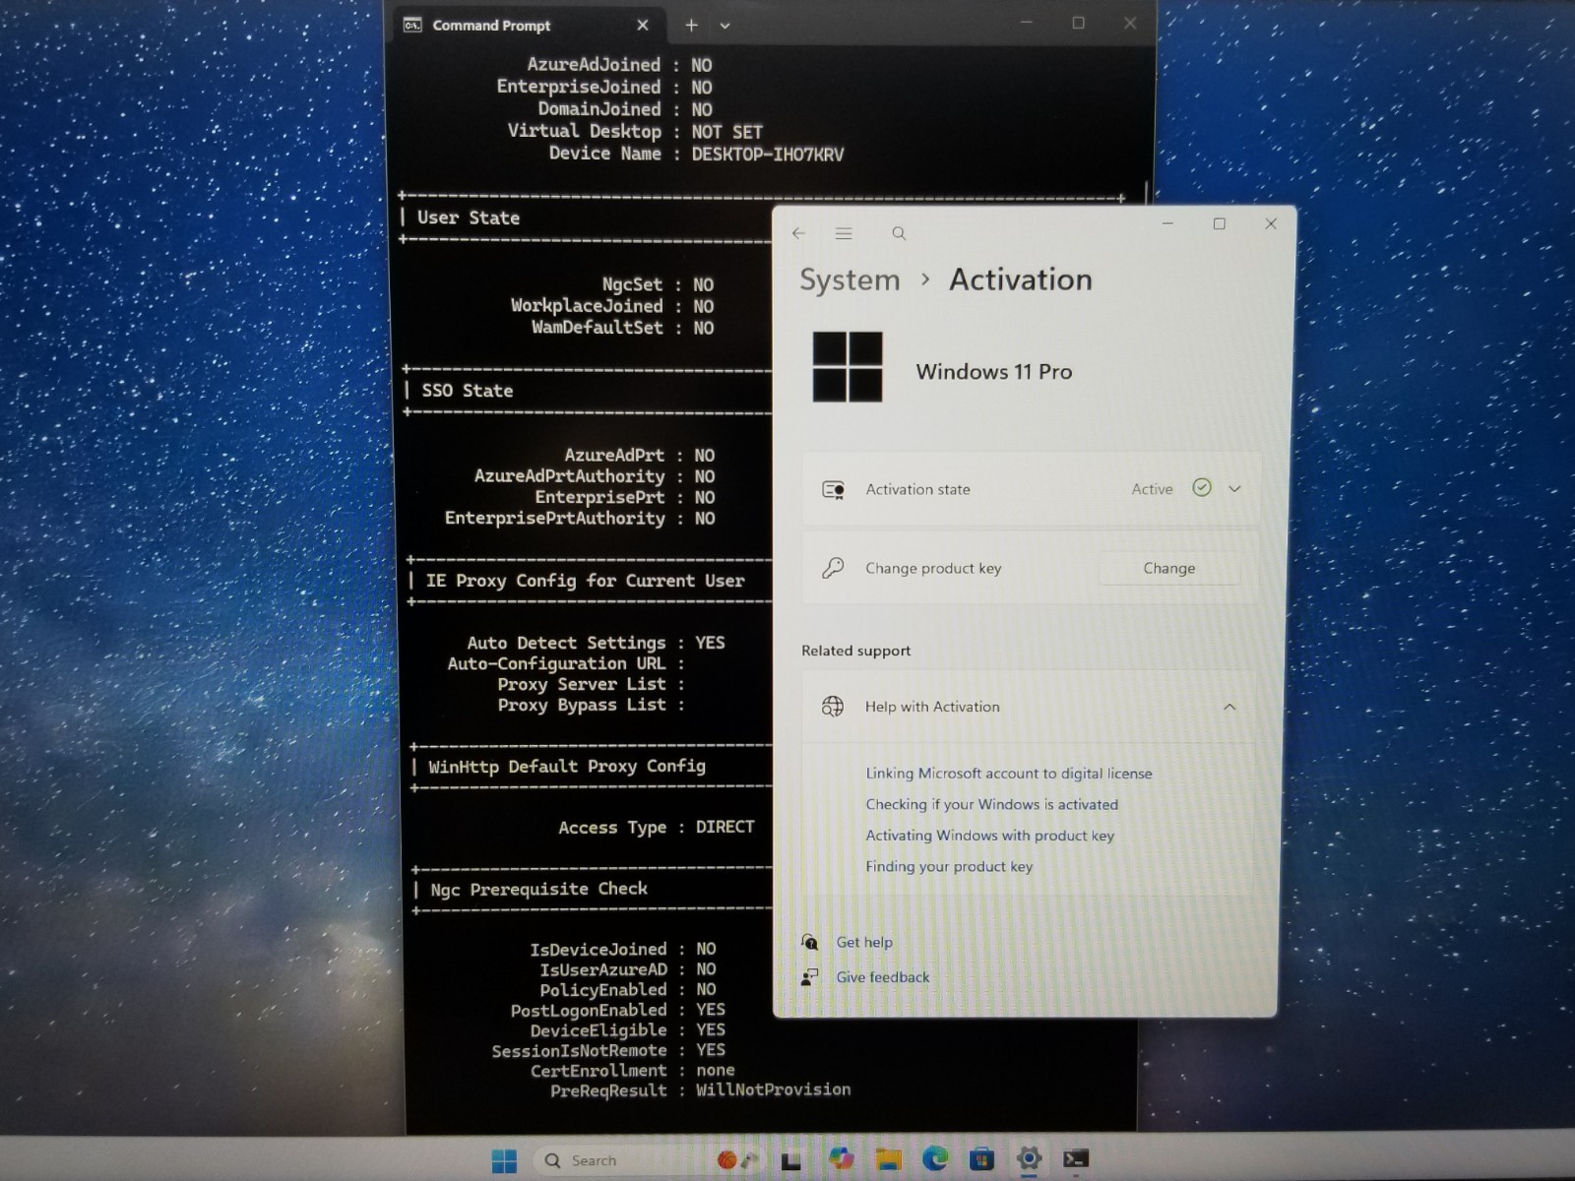This screenshot has width=1575, height=1181.
Task: Add a new terminal tab
Action: click(691, 26)
